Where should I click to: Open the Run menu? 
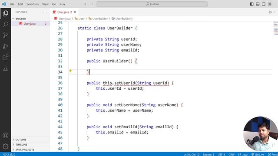coord(62,4)
